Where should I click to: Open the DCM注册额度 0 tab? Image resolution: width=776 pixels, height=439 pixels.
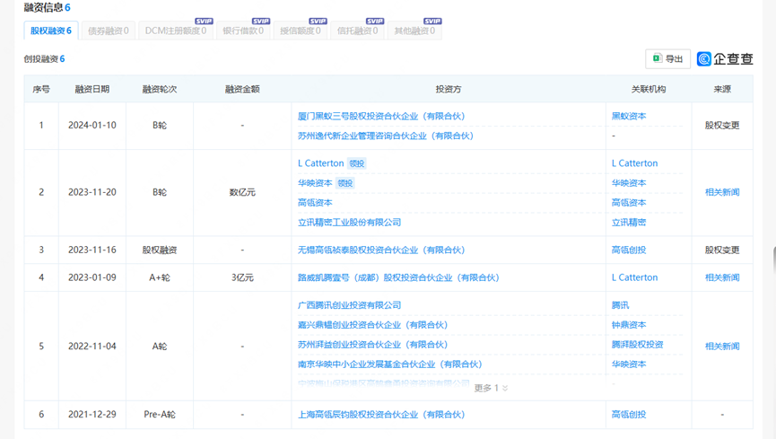(x=176, y=31)
